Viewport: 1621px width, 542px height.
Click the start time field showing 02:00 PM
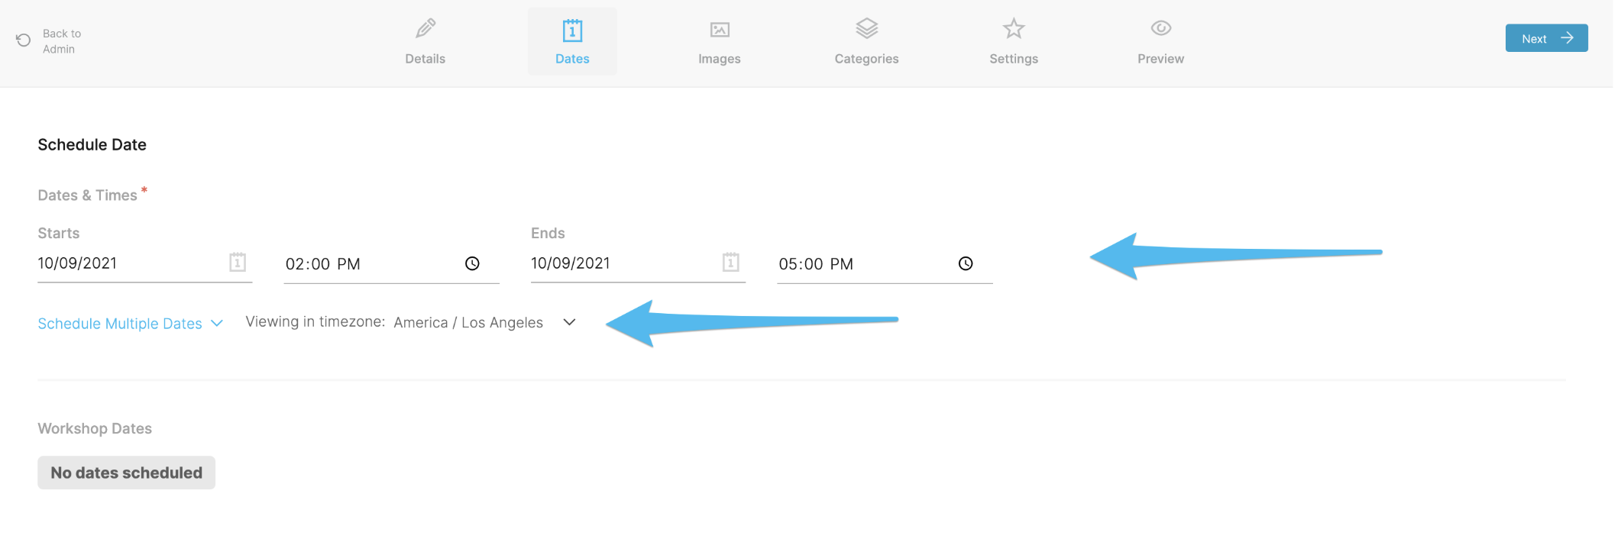coord(391,264)
